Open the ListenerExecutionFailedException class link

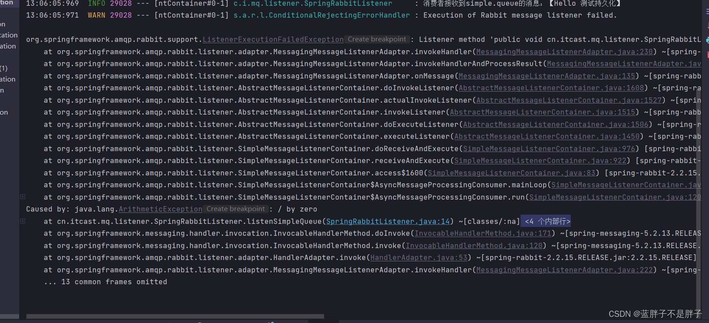(x=273, y=40)
